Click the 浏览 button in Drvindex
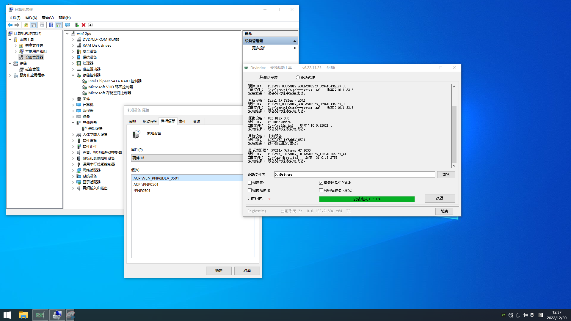This screenshot has height=321, width=571. [x=446, y=175]
